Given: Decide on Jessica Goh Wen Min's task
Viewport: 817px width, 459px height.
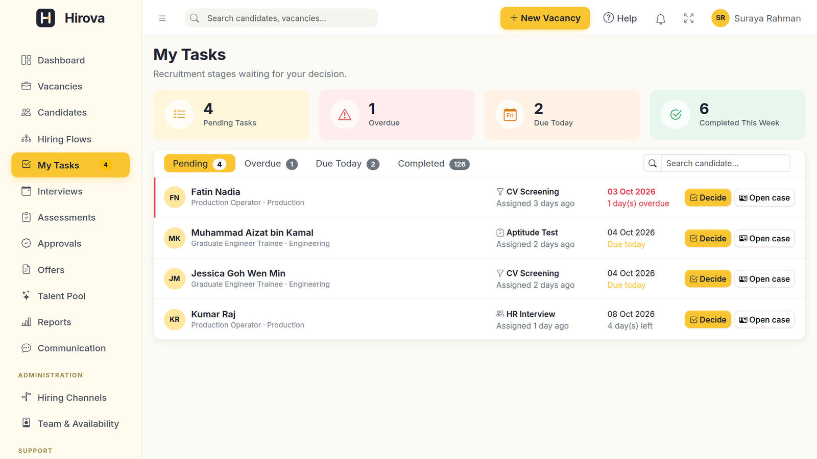Looking at the screenshot, I should 708,278.
